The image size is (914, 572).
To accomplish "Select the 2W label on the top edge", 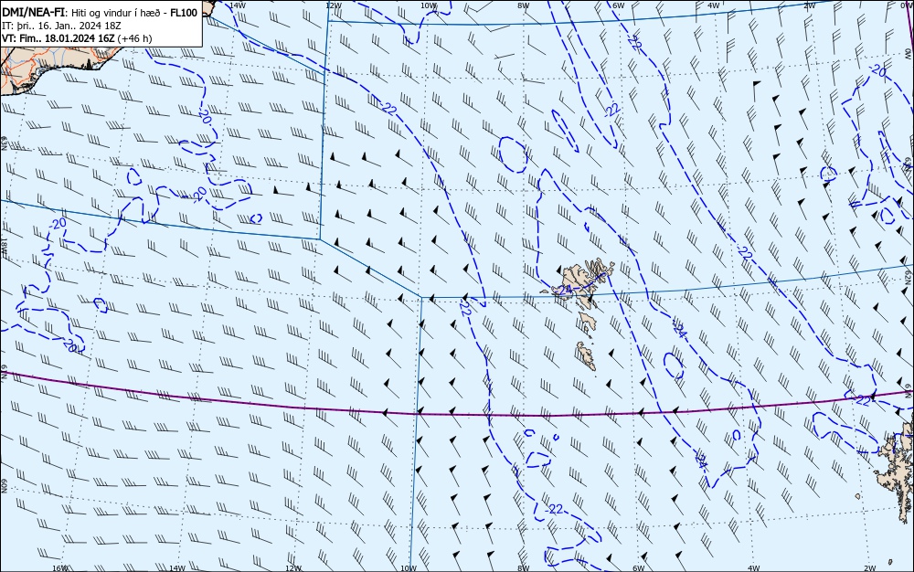I will click(809, 5).
